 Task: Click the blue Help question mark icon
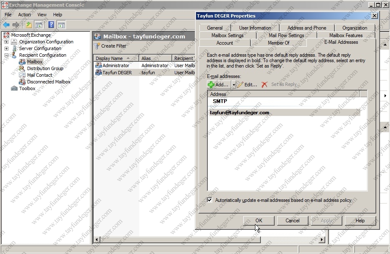coord(51,25)
